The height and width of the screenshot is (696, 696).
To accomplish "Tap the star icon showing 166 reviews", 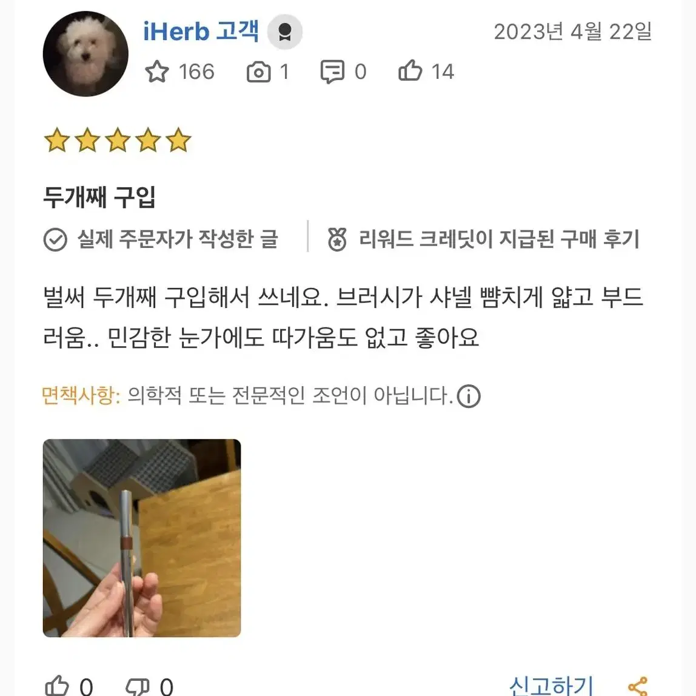I will tap(156, 72).
